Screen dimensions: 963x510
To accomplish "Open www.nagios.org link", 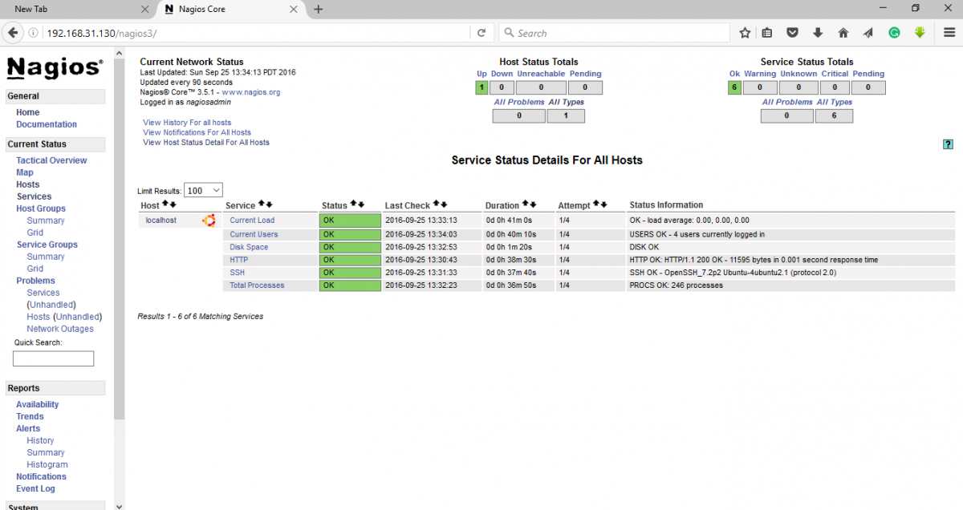I will pos(250,92).
